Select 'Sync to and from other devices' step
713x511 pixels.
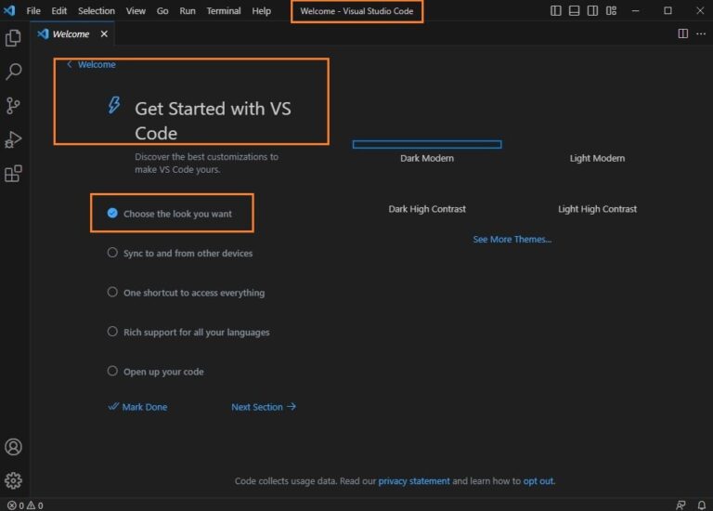[x=180, y=253]
